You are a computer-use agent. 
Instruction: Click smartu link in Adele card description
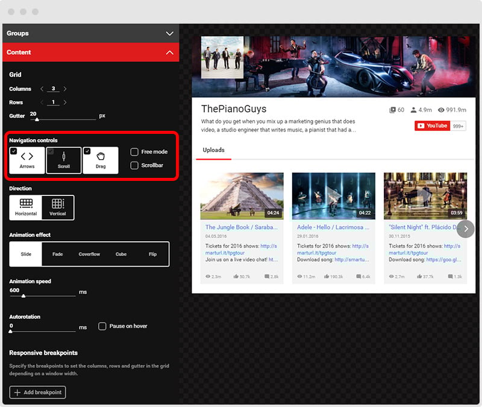tap(352, 260)
